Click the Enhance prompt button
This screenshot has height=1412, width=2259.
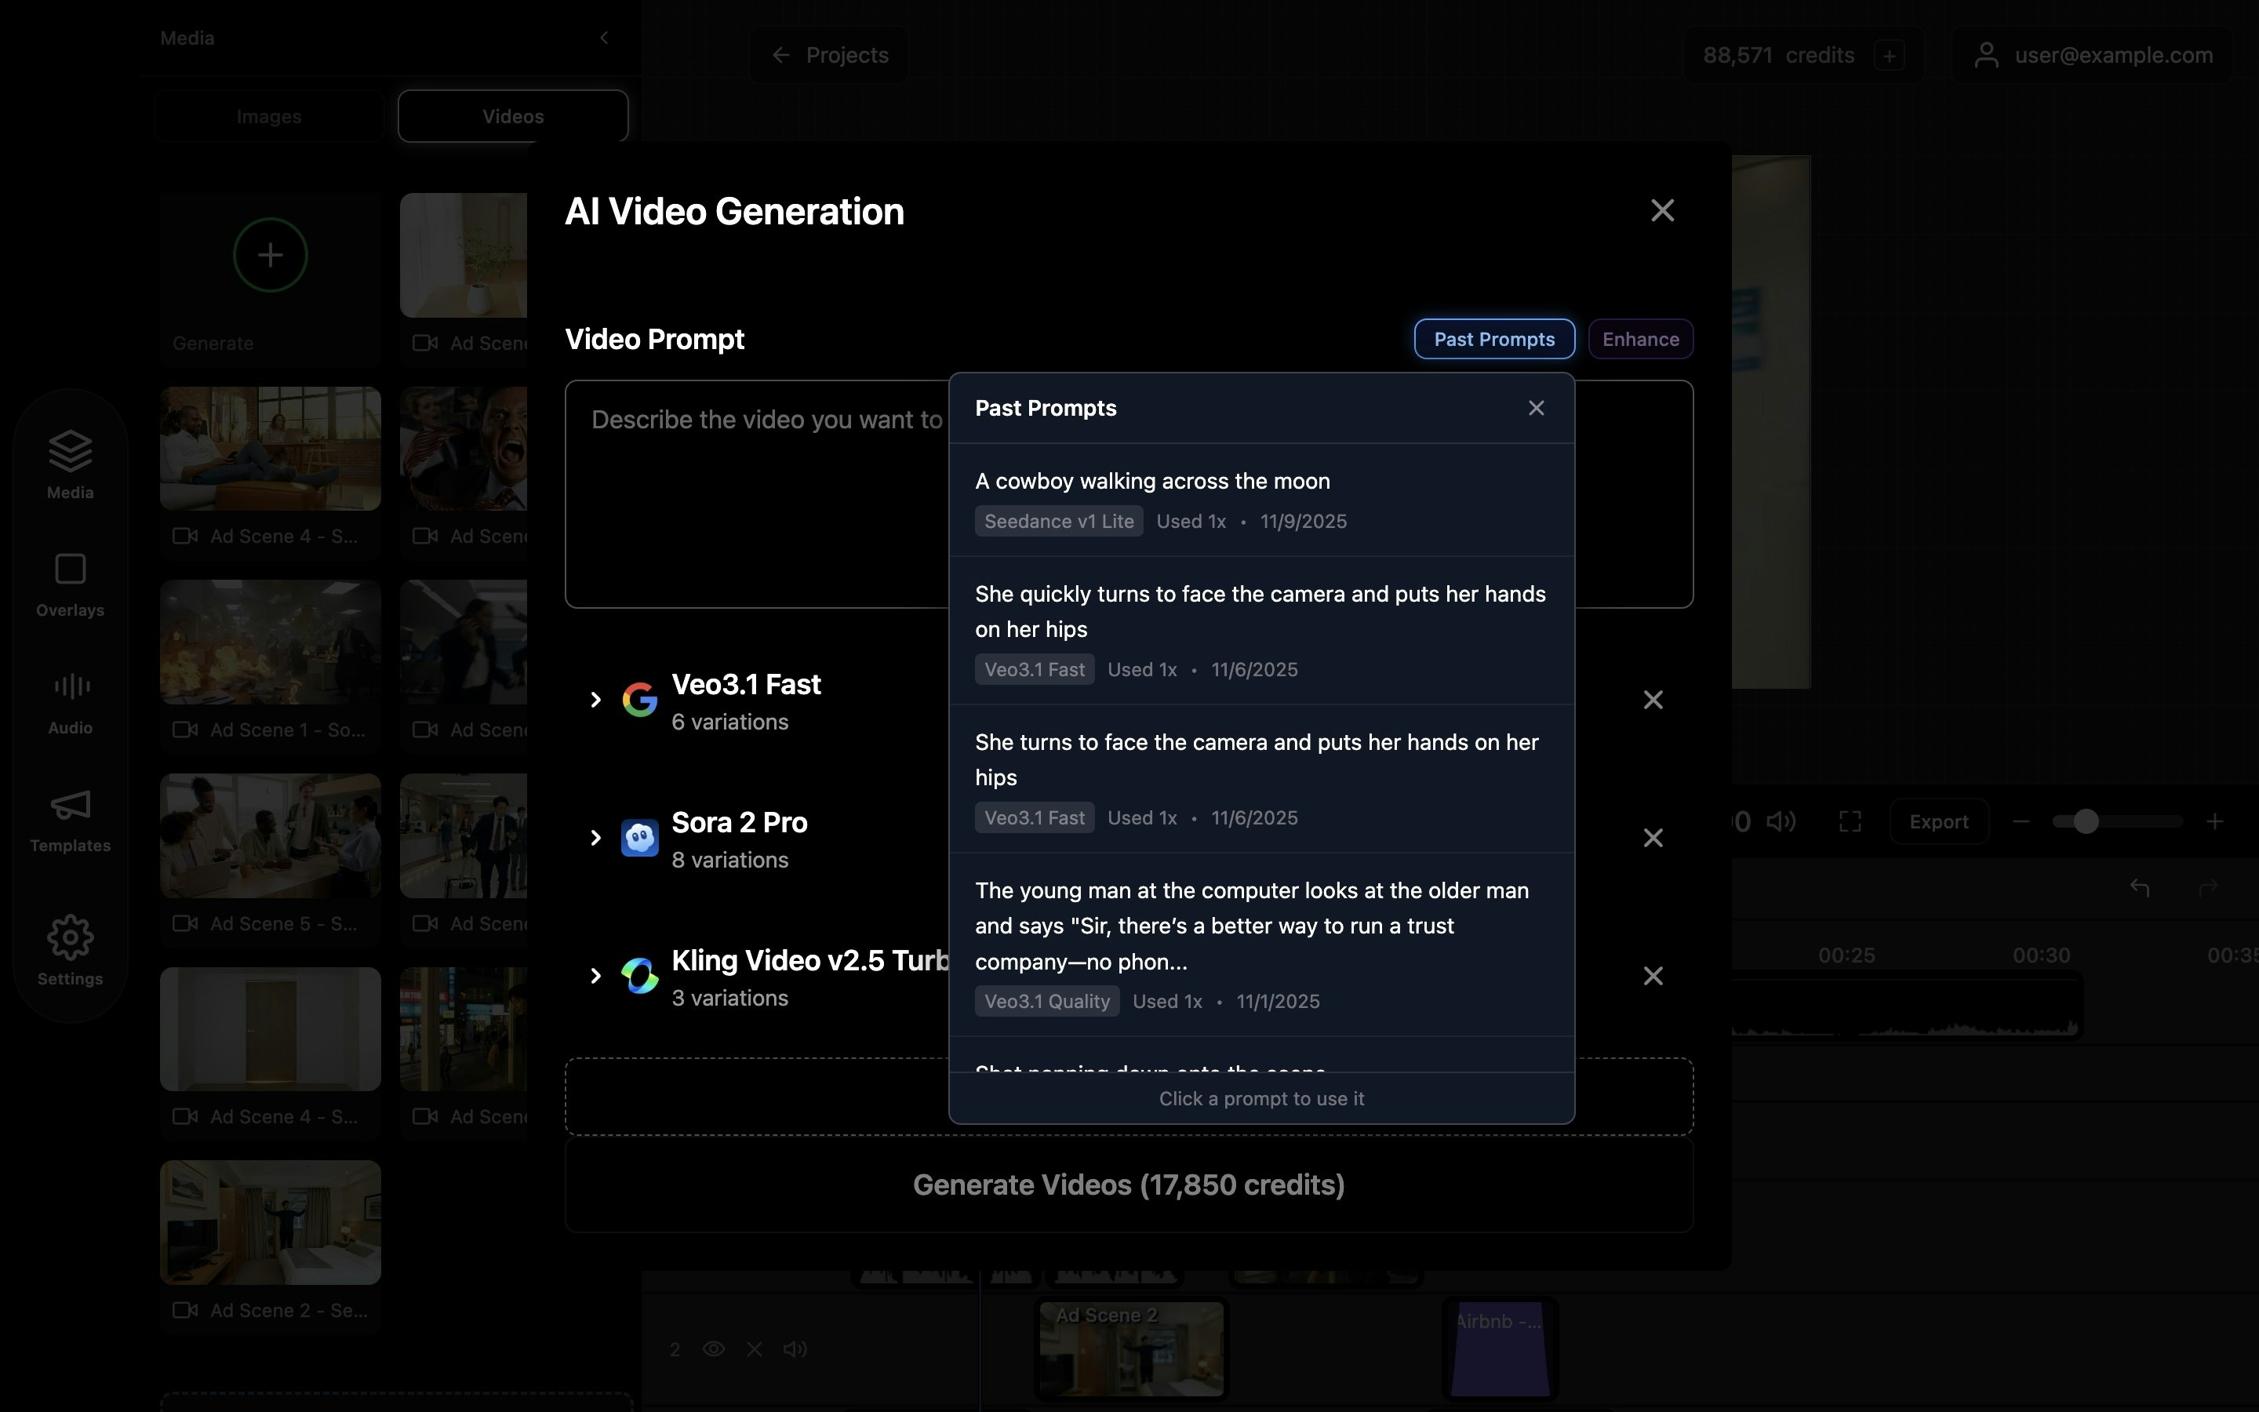click(1640, 339)
